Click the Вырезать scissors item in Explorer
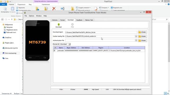Screen dimensions: 170x95 coord(20,8)
